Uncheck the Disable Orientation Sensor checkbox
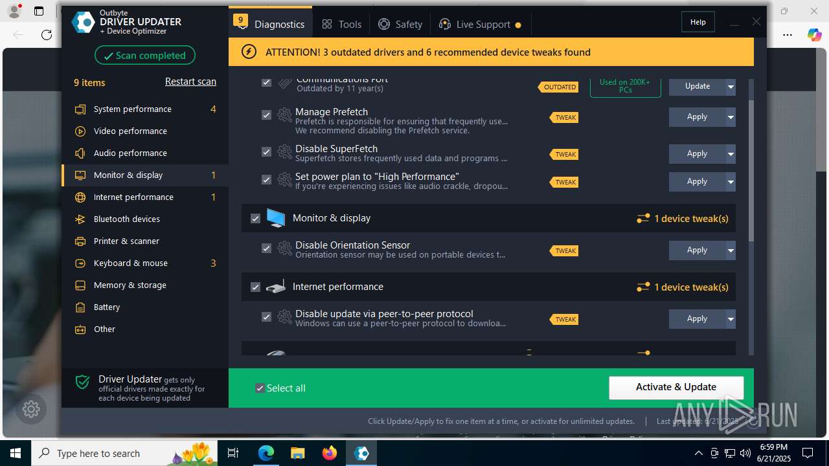 point(266,249)
